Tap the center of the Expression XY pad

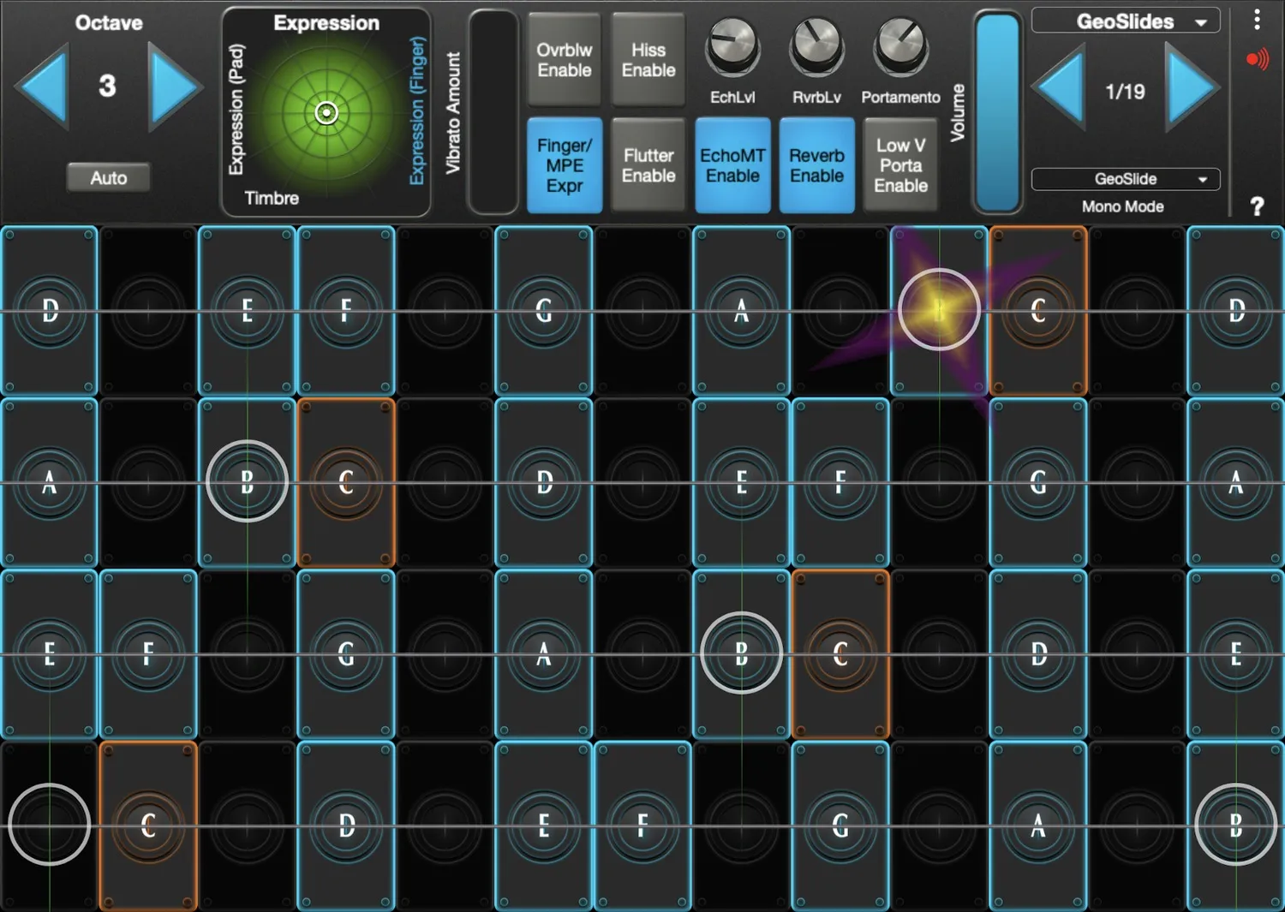tap(326, 113)
